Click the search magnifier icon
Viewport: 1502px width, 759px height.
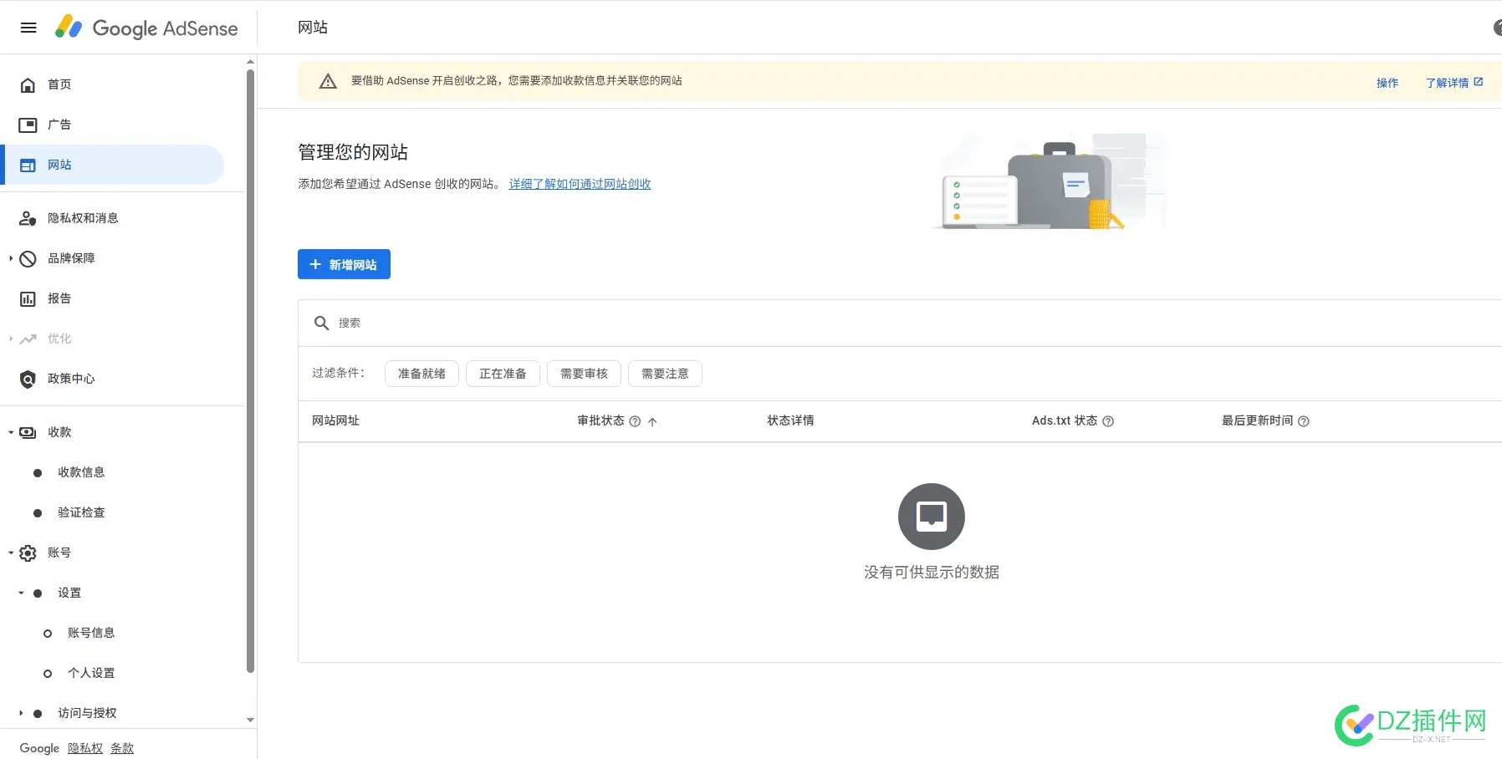(x=321, y=323)
